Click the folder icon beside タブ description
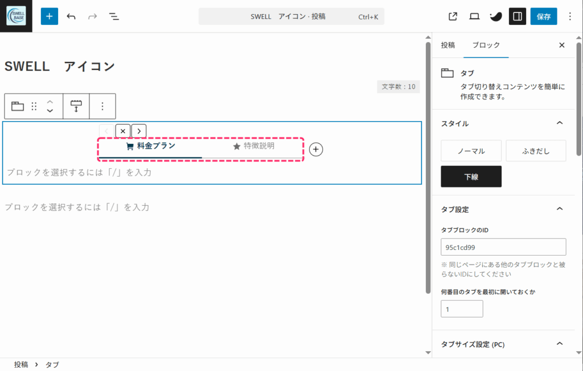Image resolution: width=583 pixels, height=371 pixels. coord(447,73)
